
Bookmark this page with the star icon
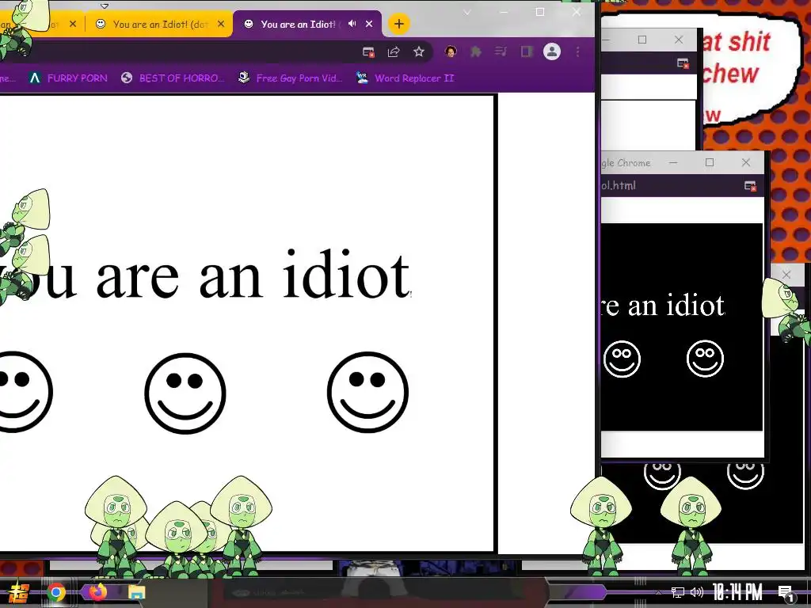click(x=419, y=51)
